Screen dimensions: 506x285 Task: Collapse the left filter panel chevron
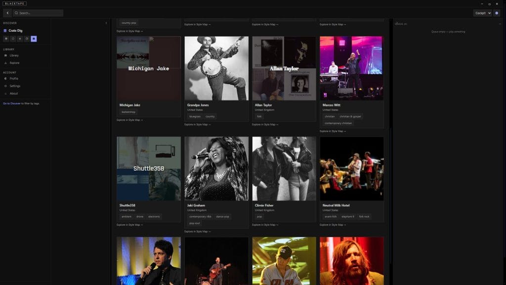(x=106, y=23)
